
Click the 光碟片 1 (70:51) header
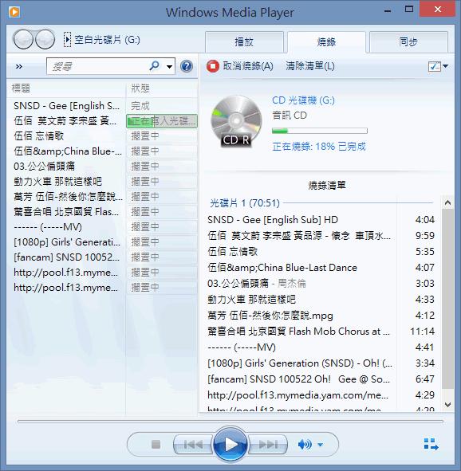tap(245, 203)
